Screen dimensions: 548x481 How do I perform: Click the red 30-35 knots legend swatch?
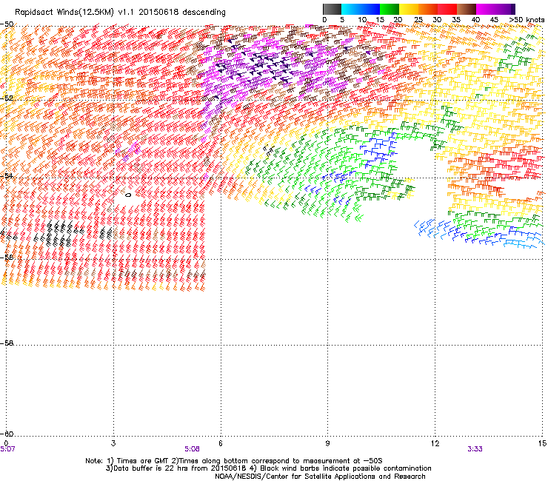pos(447,9)
